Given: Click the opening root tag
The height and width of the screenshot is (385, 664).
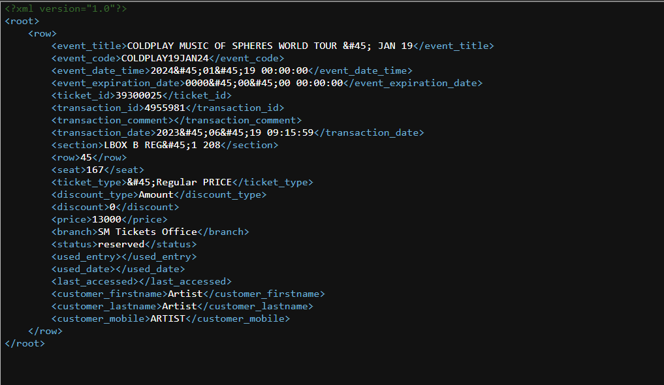Looking at the screenshot, I should click(x=22, y=21).
